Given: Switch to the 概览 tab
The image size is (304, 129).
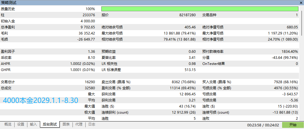Looking at the screenshot, I should [8, 124].
